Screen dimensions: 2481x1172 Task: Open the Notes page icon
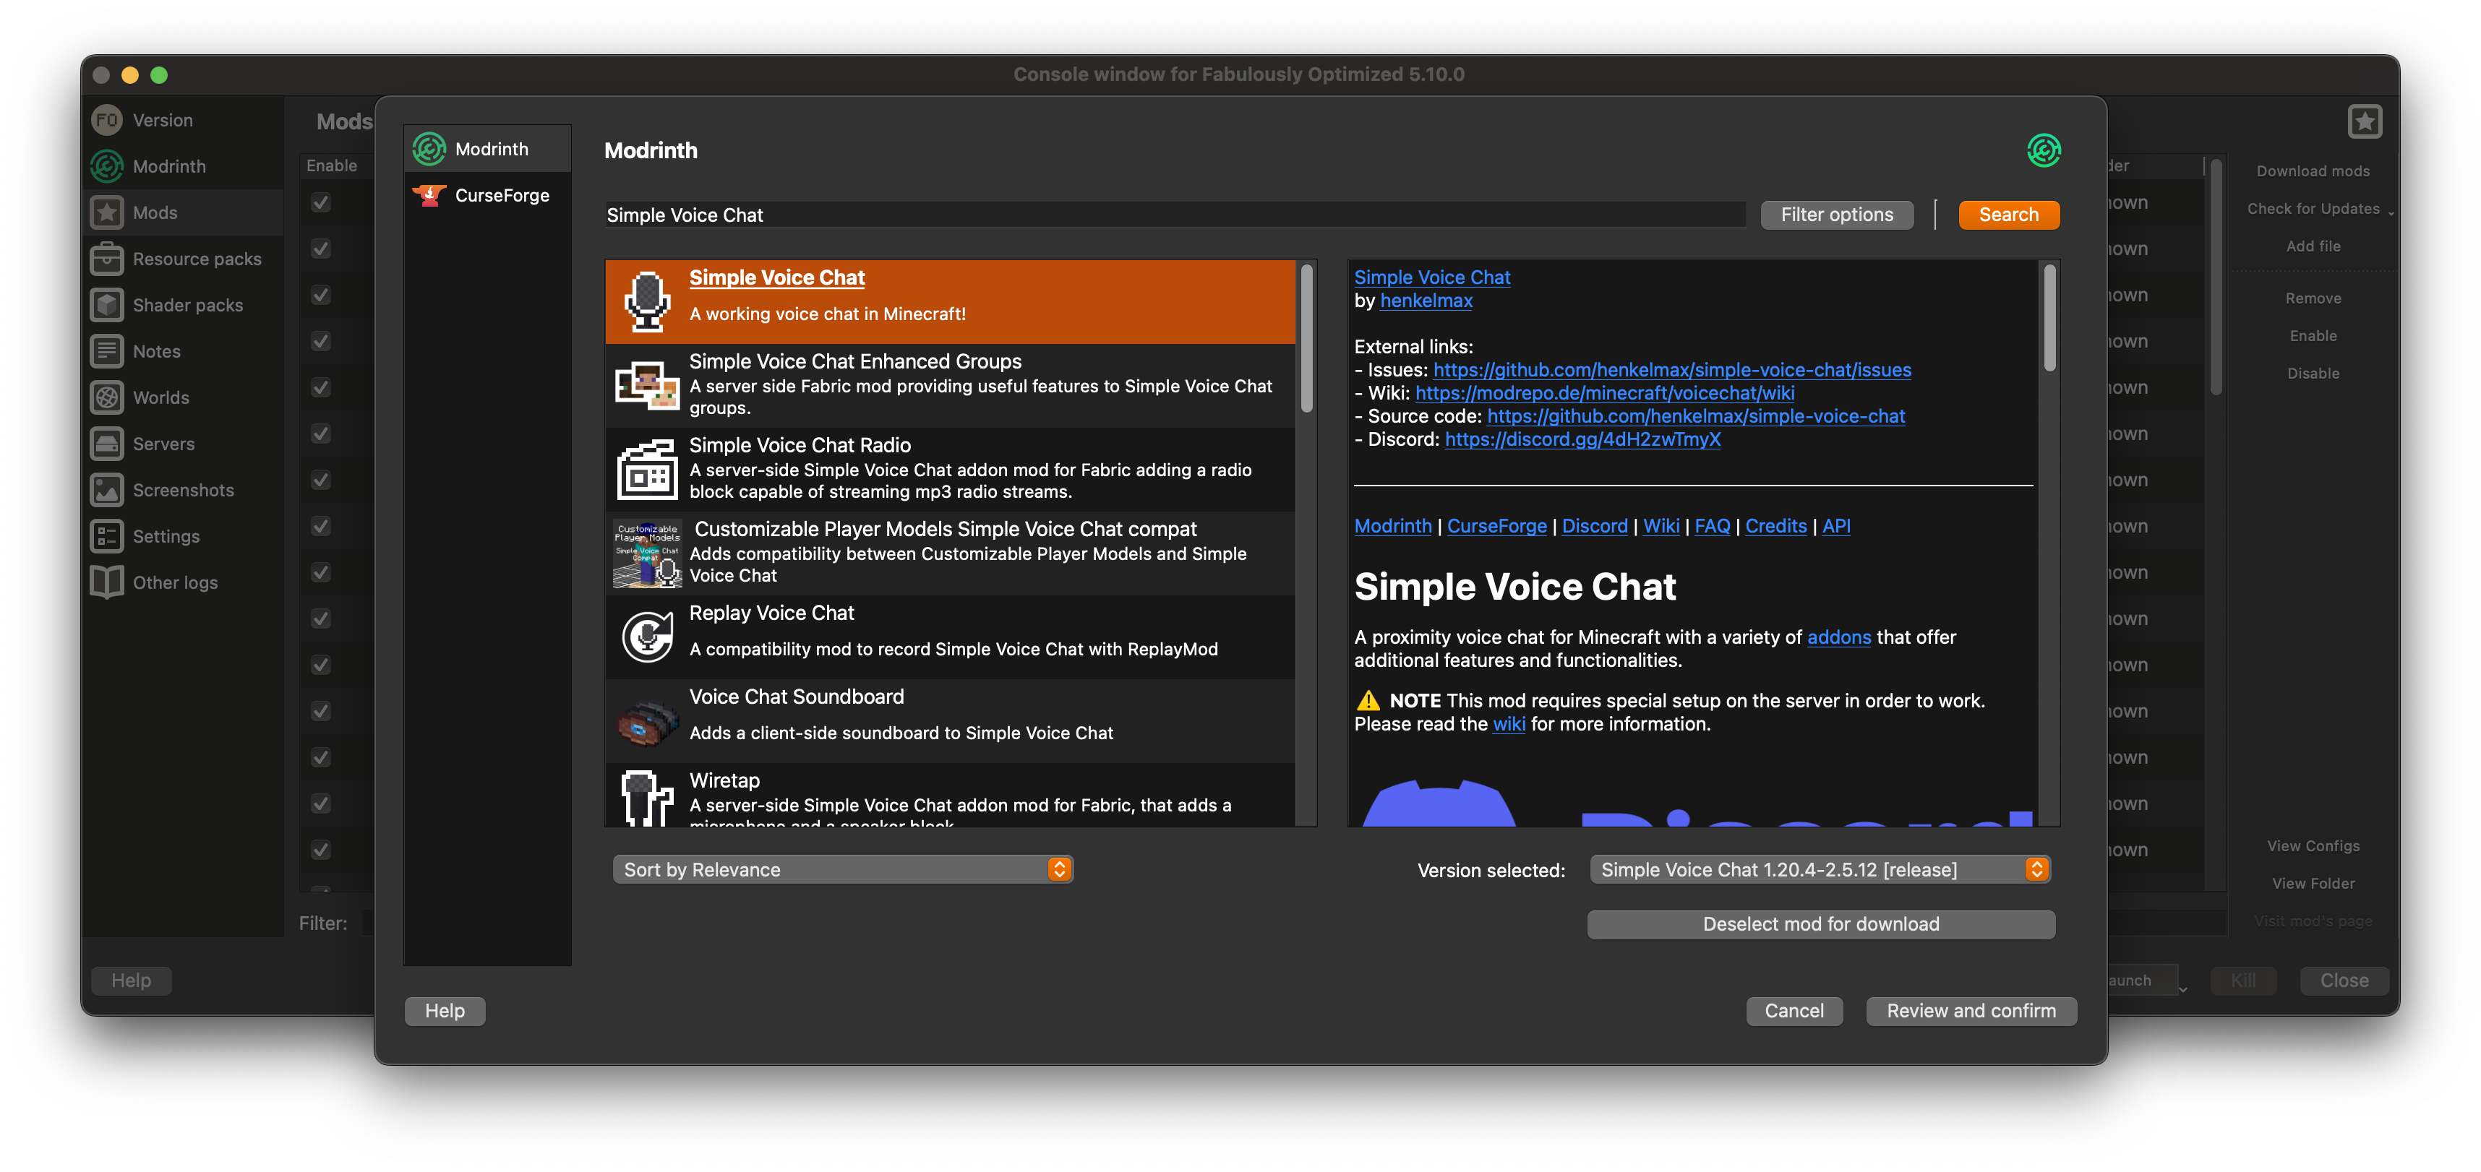point(107,351)
